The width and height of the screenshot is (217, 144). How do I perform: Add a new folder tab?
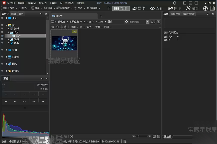tap(101, 16)
